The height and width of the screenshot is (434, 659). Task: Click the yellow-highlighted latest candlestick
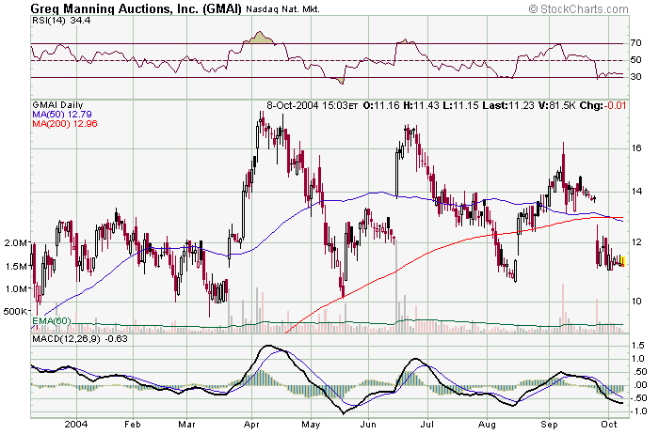click(x=622, y=262)
